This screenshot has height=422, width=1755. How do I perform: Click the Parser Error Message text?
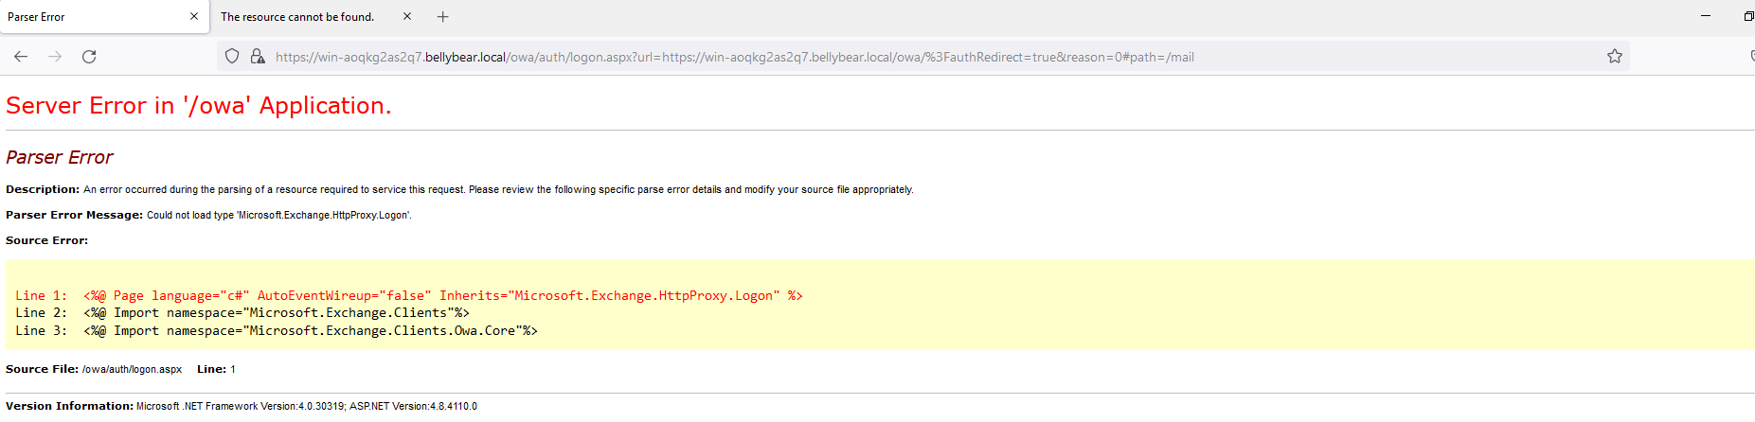coord(278,216)
